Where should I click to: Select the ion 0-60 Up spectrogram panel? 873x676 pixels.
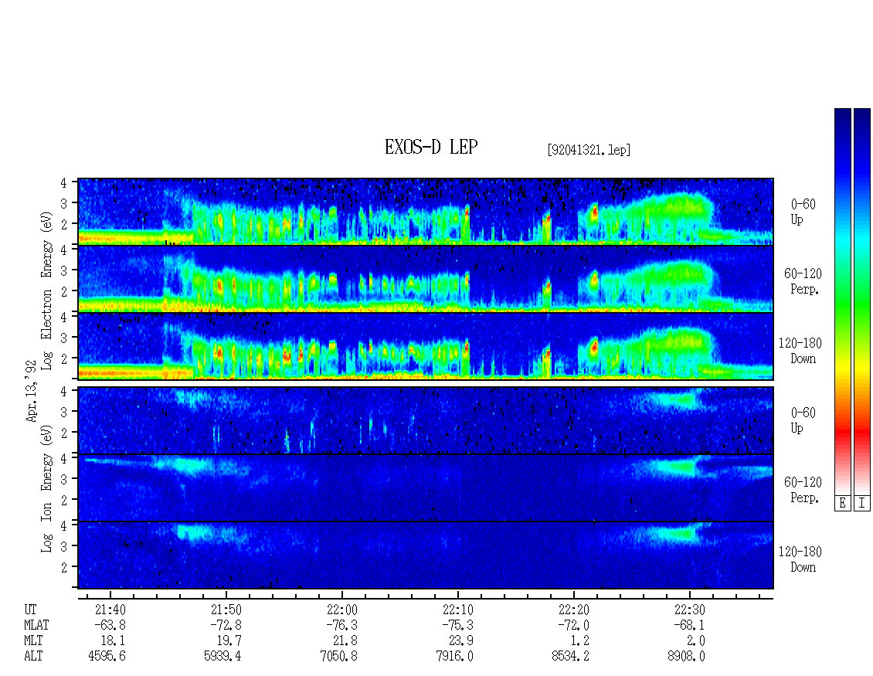(x=426, y=420)
